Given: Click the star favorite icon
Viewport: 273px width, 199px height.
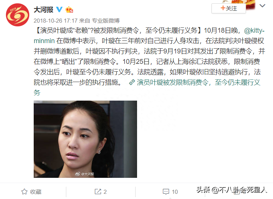Looking at the screenshot, I should tap(24, 192).
